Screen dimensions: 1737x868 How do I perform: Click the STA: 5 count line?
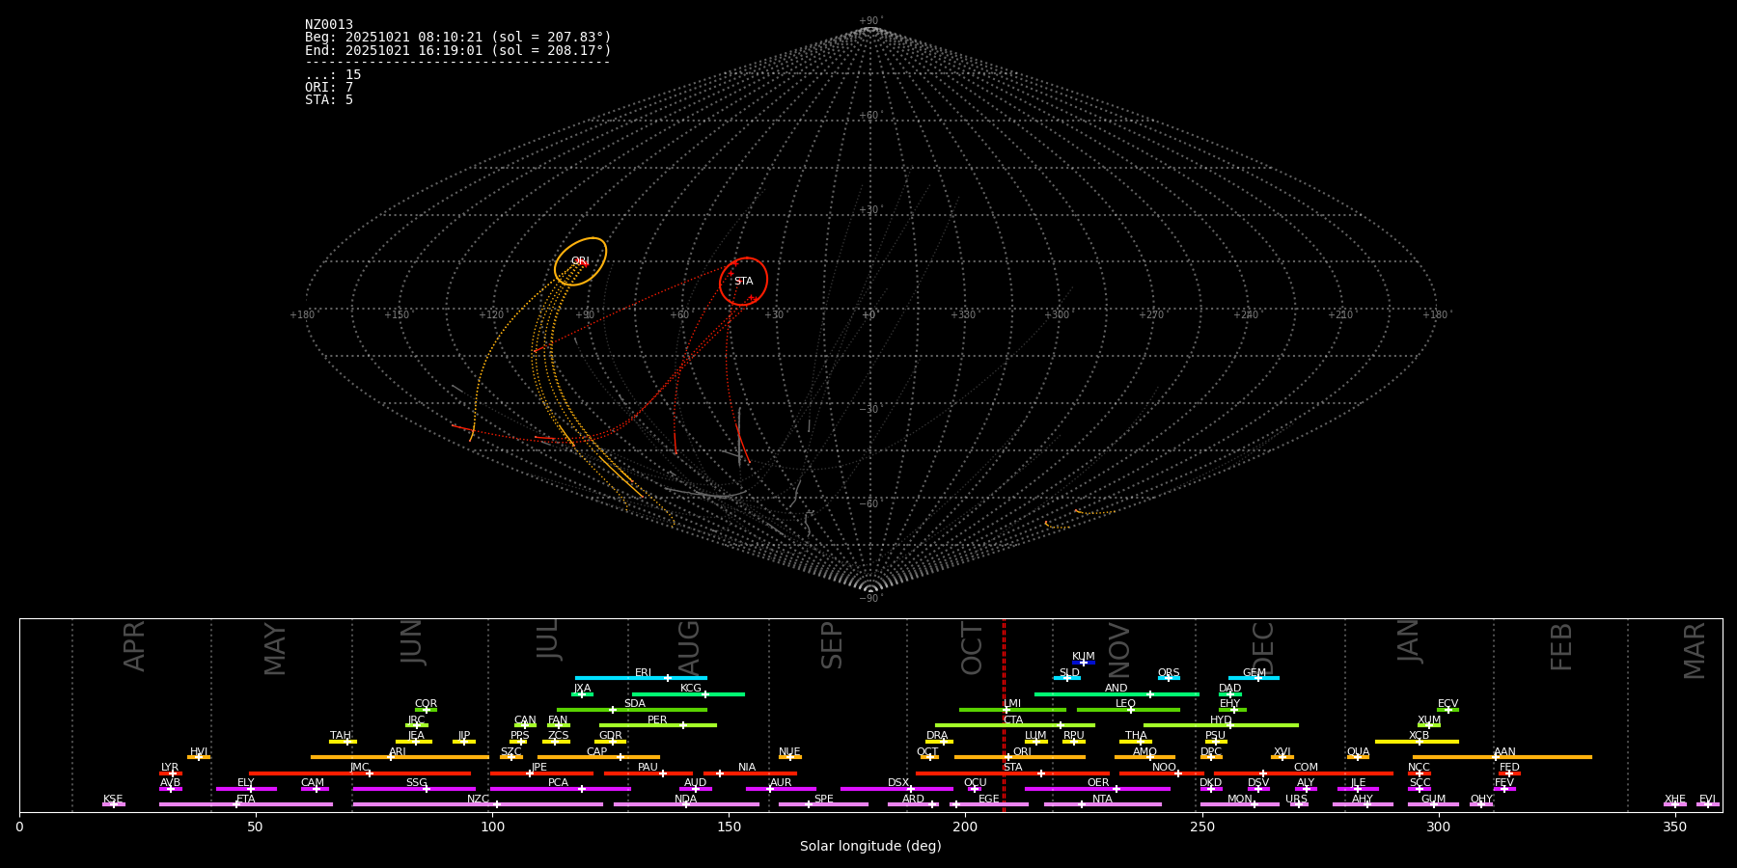[x=329, y=100]
